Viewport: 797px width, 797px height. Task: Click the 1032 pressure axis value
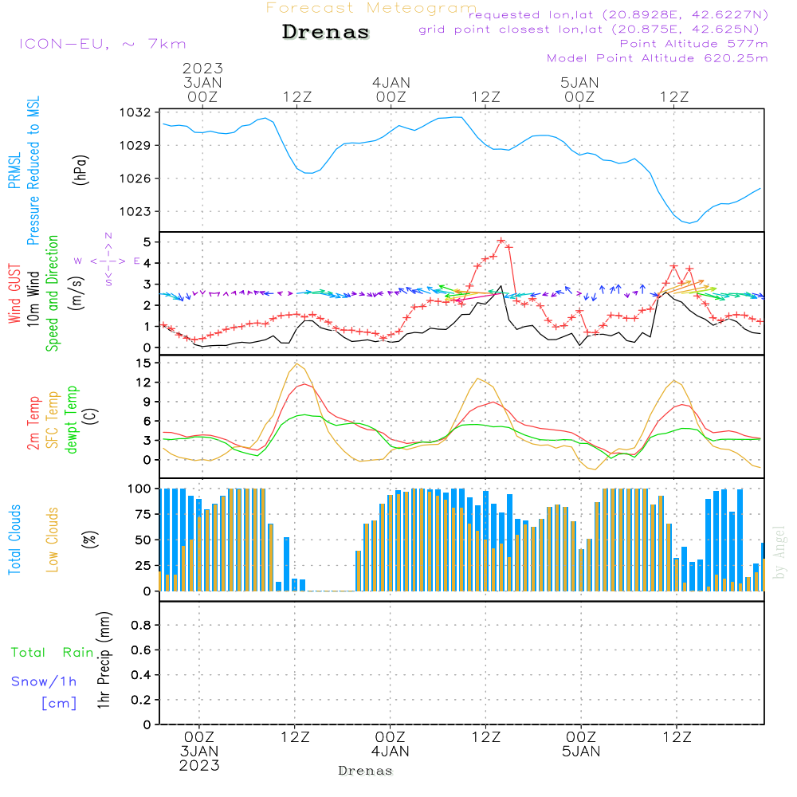coord(135,112)
